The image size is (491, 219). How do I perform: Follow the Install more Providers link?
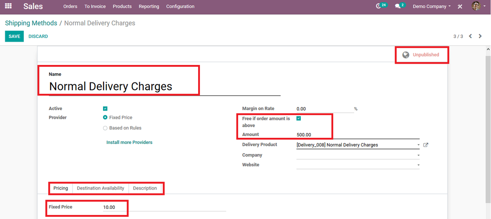click(129, 142)
